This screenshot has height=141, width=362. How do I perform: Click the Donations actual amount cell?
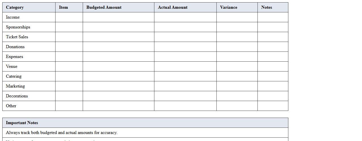click(185, 47)
